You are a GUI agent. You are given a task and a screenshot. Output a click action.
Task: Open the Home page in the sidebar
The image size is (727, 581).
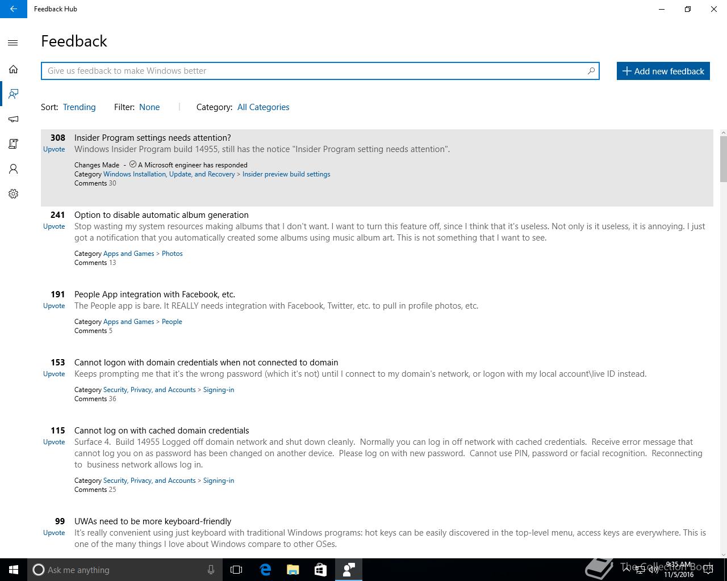[x=13, y=69]
